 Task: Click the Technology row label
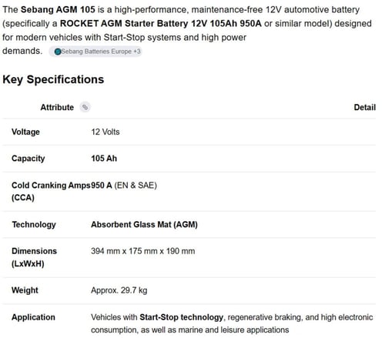(34, 225)
